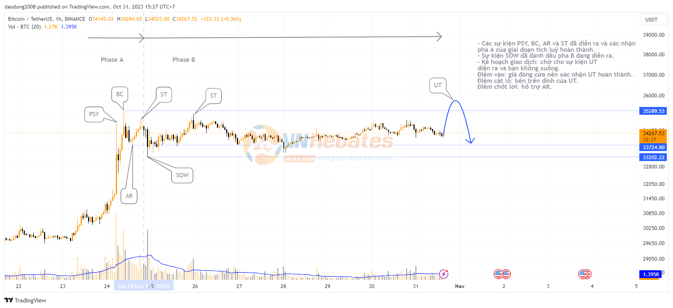The height and width of the screenshot is (308, 673).
Task: Click the purple lightning event icon
Action: (x=443, y=274)
